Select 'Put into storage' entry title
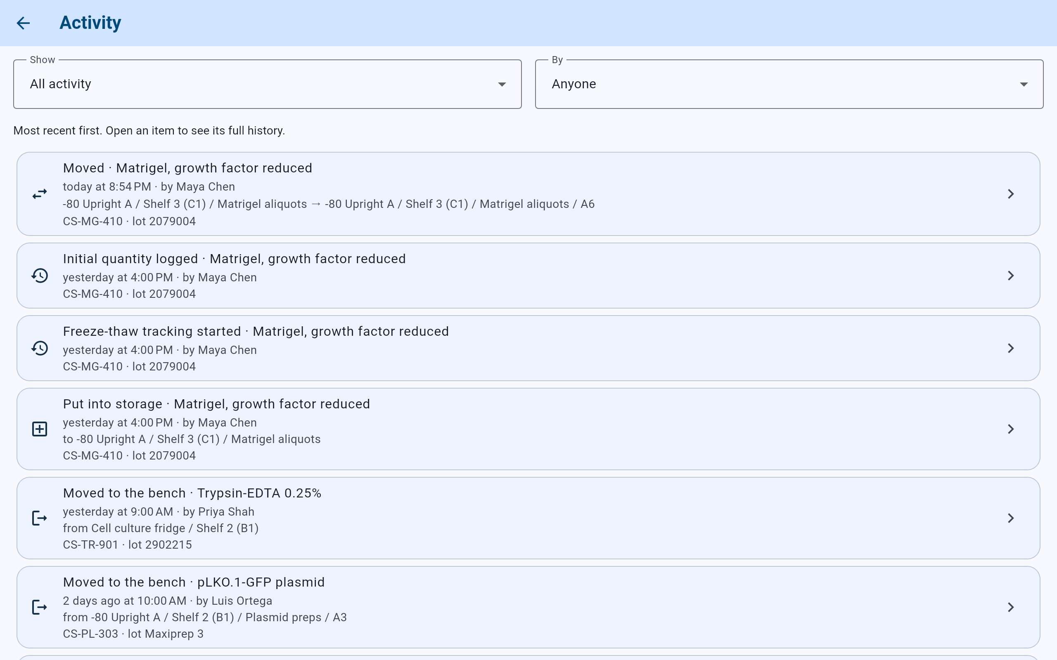The width and height of the screenshot is (1057, 660). pos(217,404)
